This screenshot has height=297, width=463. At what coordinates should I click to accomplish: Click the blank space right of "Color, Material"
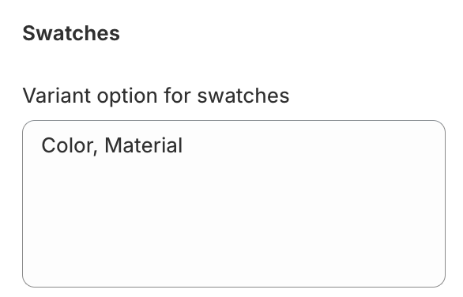(x=313, y=145)
